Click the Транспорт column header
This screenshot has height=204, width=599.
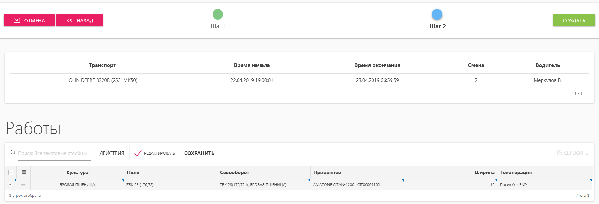(102, 65)
